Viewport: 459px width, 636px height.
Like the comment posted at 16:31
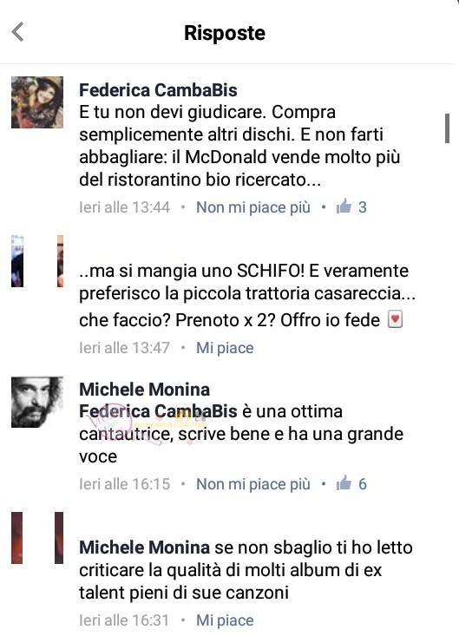coord(225,620)
